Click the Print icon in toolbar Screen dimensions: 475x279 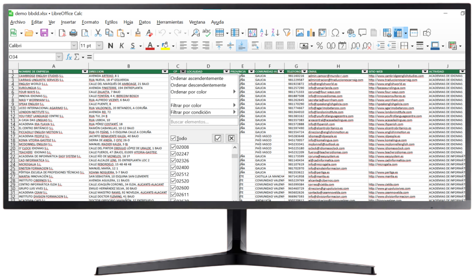(73, 33)
